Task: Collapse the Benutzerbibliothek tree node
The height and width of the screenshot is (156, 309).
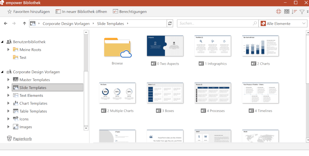Action: 2,42
